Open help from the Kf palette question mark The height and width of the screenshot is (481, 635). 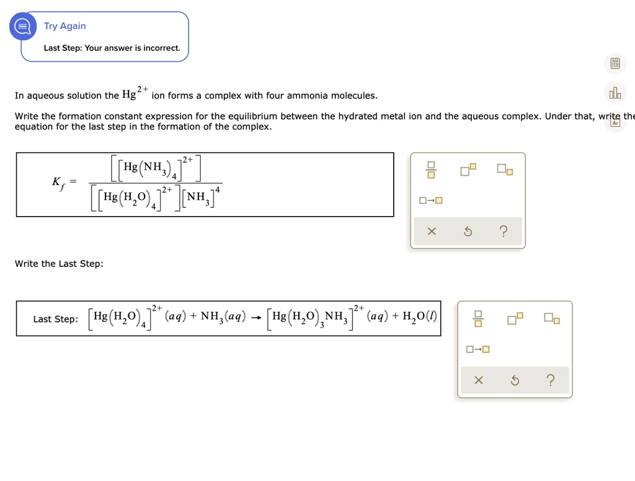tap(503, 231)
